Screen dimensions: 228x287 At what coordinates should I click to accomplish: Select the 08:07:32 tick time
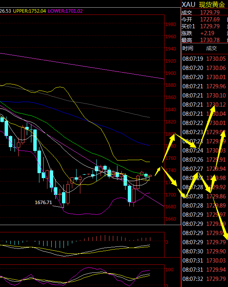[193, 279]
